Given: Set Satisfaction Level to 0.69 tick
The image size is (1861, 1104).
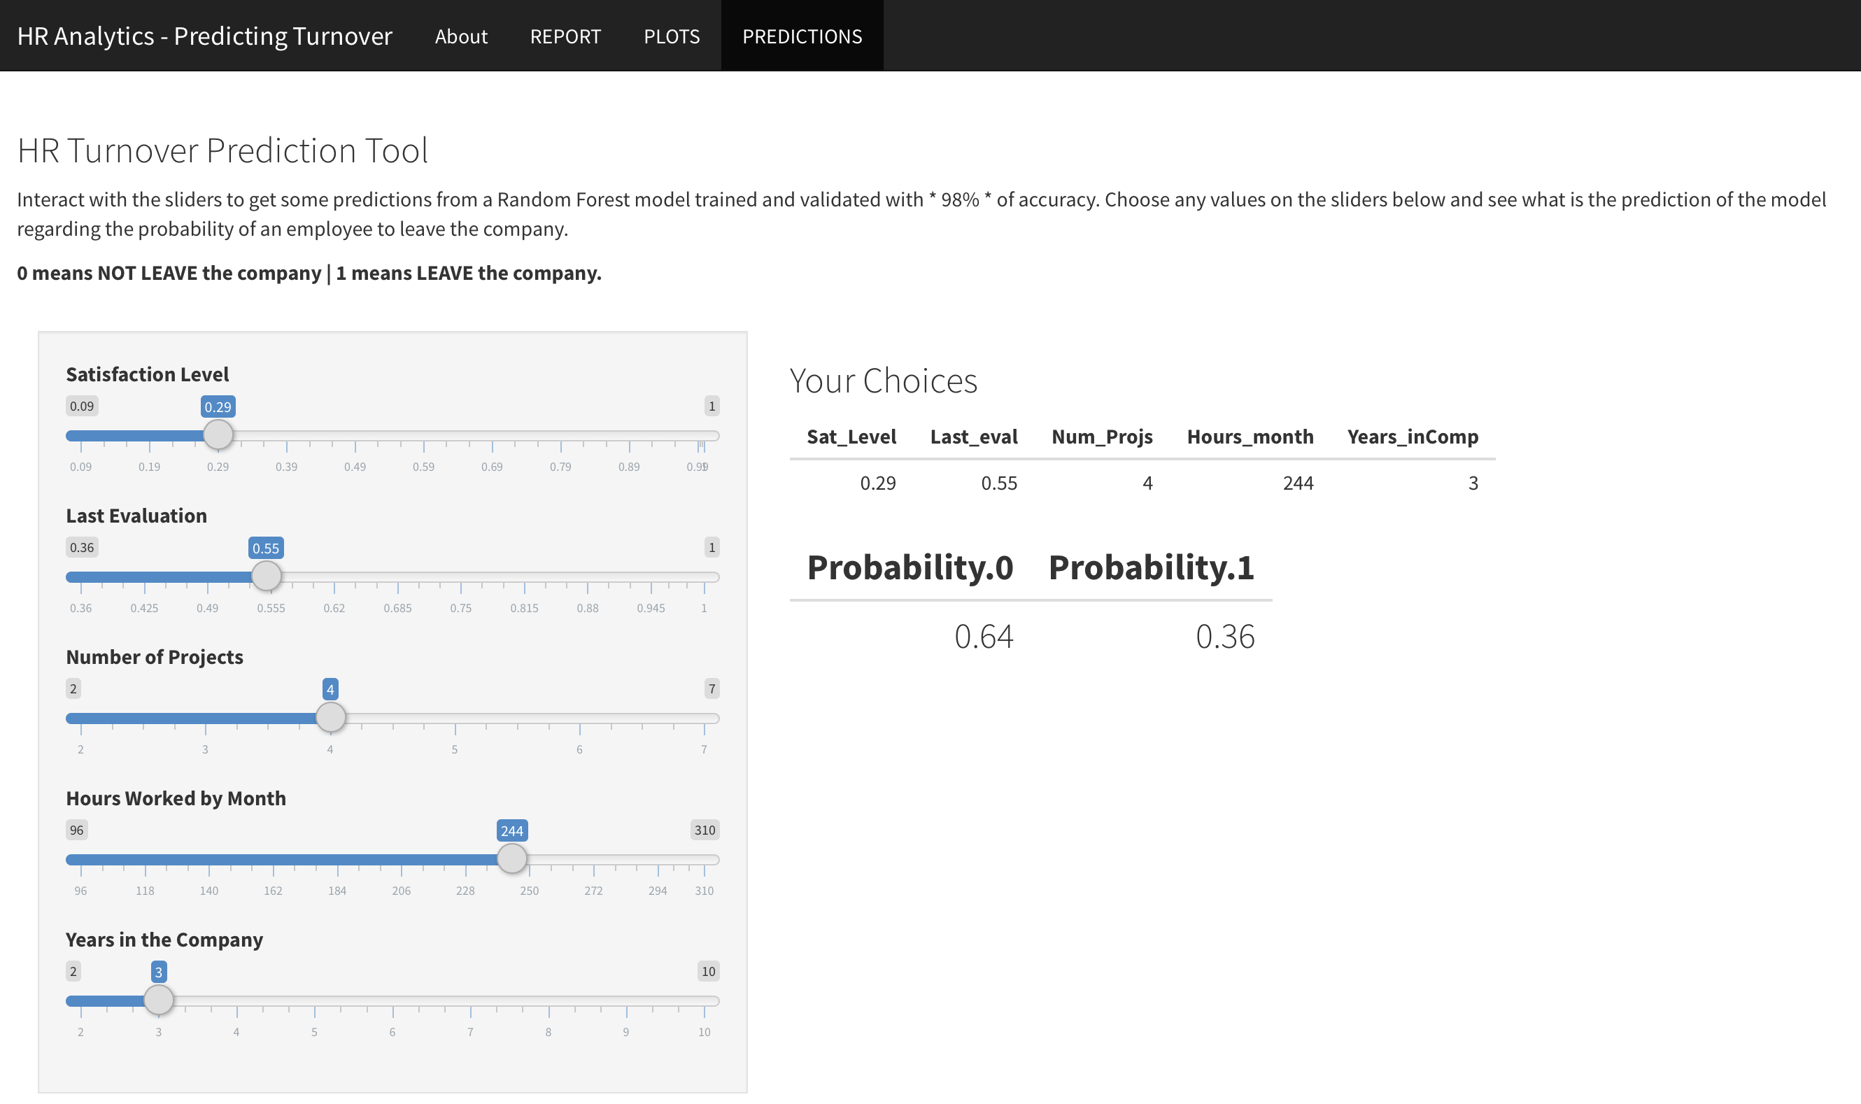Looking at the screenshot, I should pos(493,436).
